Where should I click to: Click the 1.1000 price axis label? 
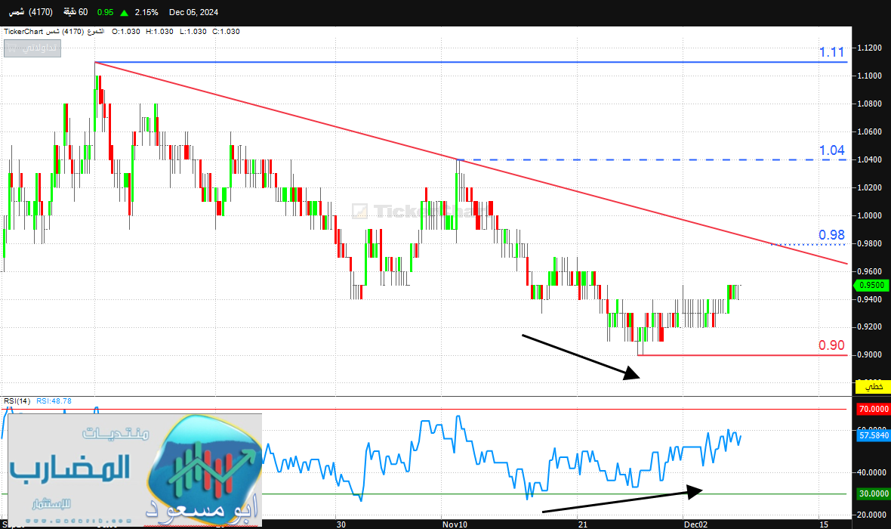869,76
